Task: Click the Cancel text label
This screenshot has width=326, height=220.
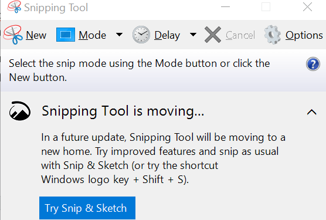Action: 240,35
